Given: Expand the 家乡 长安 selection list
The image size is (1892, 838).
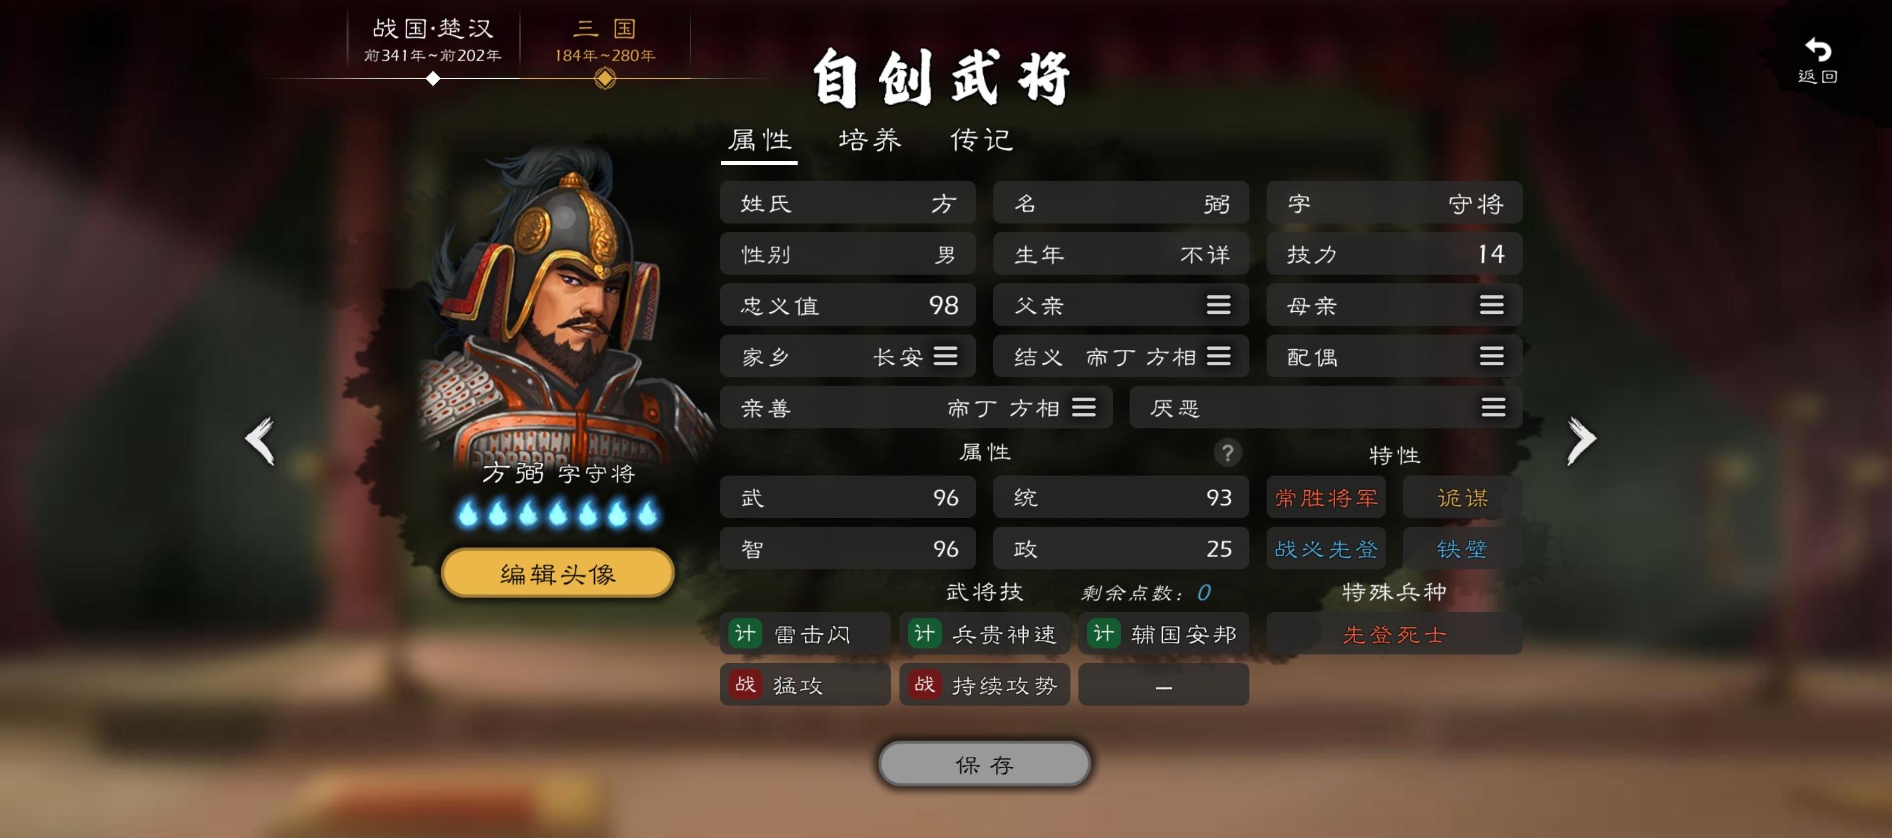Looking at the screenshot, I should [945, 356].
